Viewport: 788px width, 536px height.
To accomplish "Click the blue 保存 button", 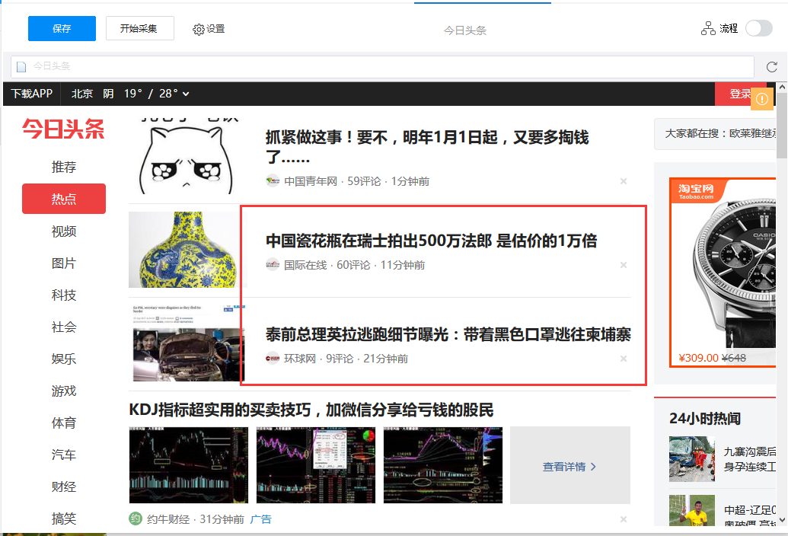I will pyautogui.click(x=62, y=29).
